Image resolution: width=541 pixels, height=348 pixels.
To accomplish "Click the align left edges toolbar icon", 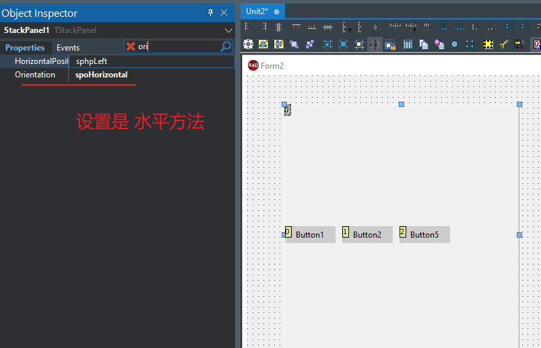I will [x=247, y=27].
